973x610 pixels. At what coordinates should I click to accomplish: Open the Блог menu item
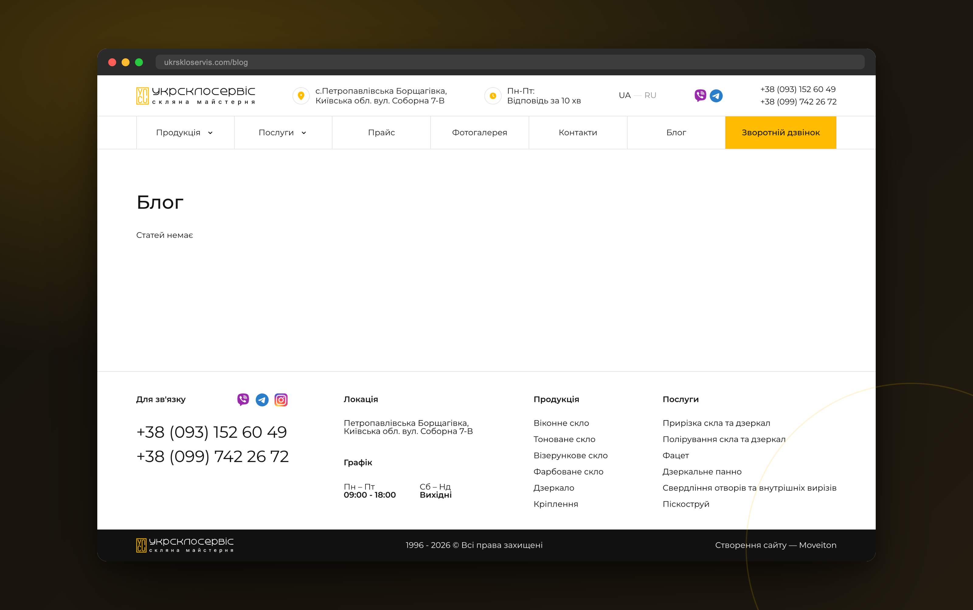click(x=676, y=133)
